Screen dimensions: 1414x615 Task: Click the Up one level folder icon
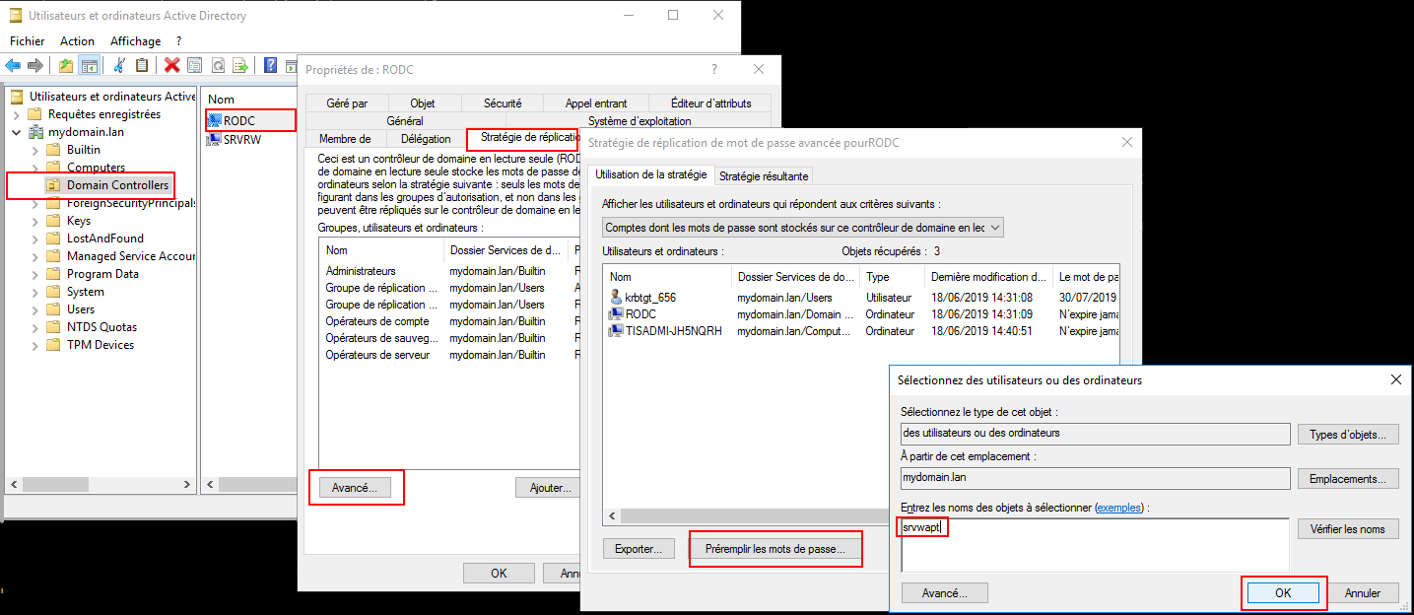pos(66,66)
